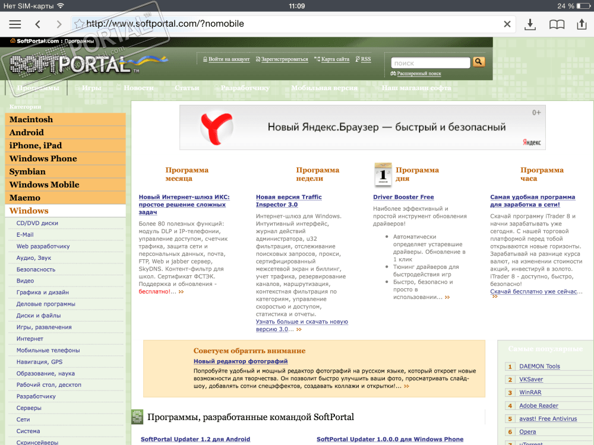This screenshot has width=594, height=445.
Task: Open the Графика и дизайн subcategory
Action: coord(42,293)
